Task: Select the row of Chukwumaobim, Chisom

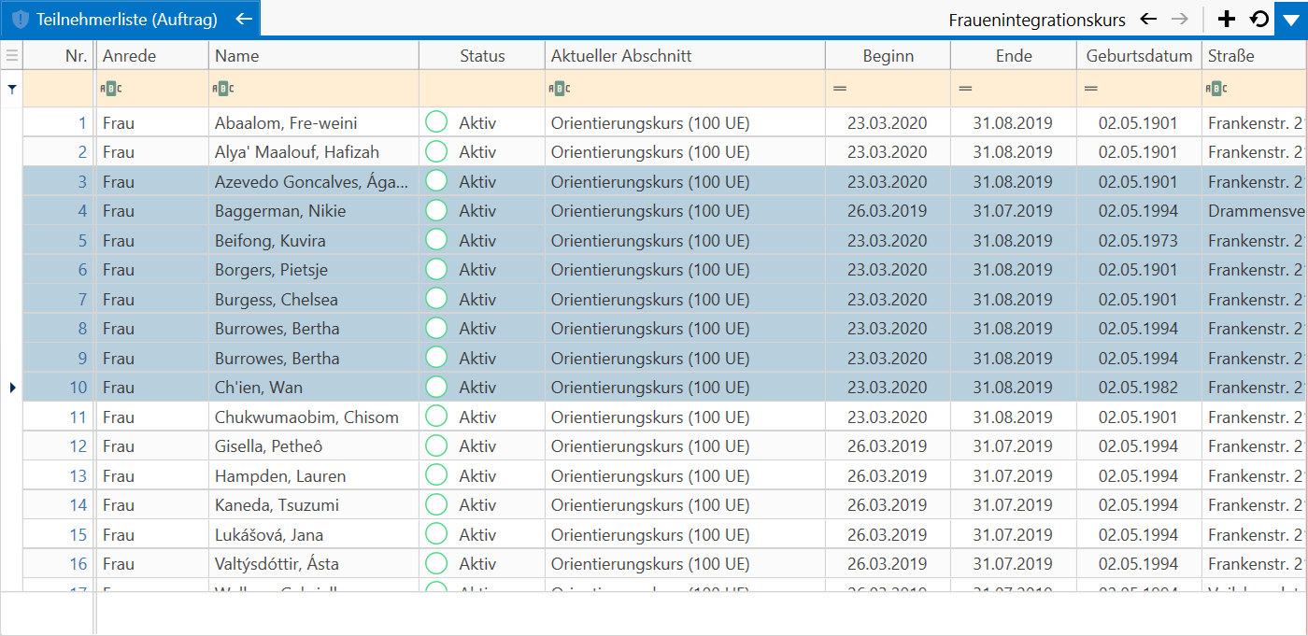Action: [x=654, y=417]
